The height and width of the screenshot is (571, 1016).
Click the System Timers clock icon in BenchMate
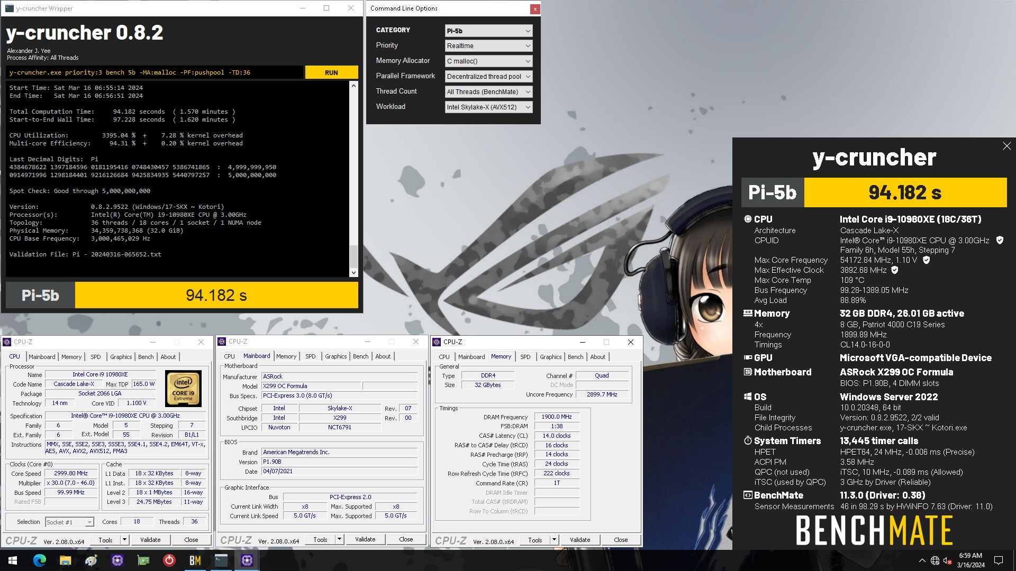[748, 440]
